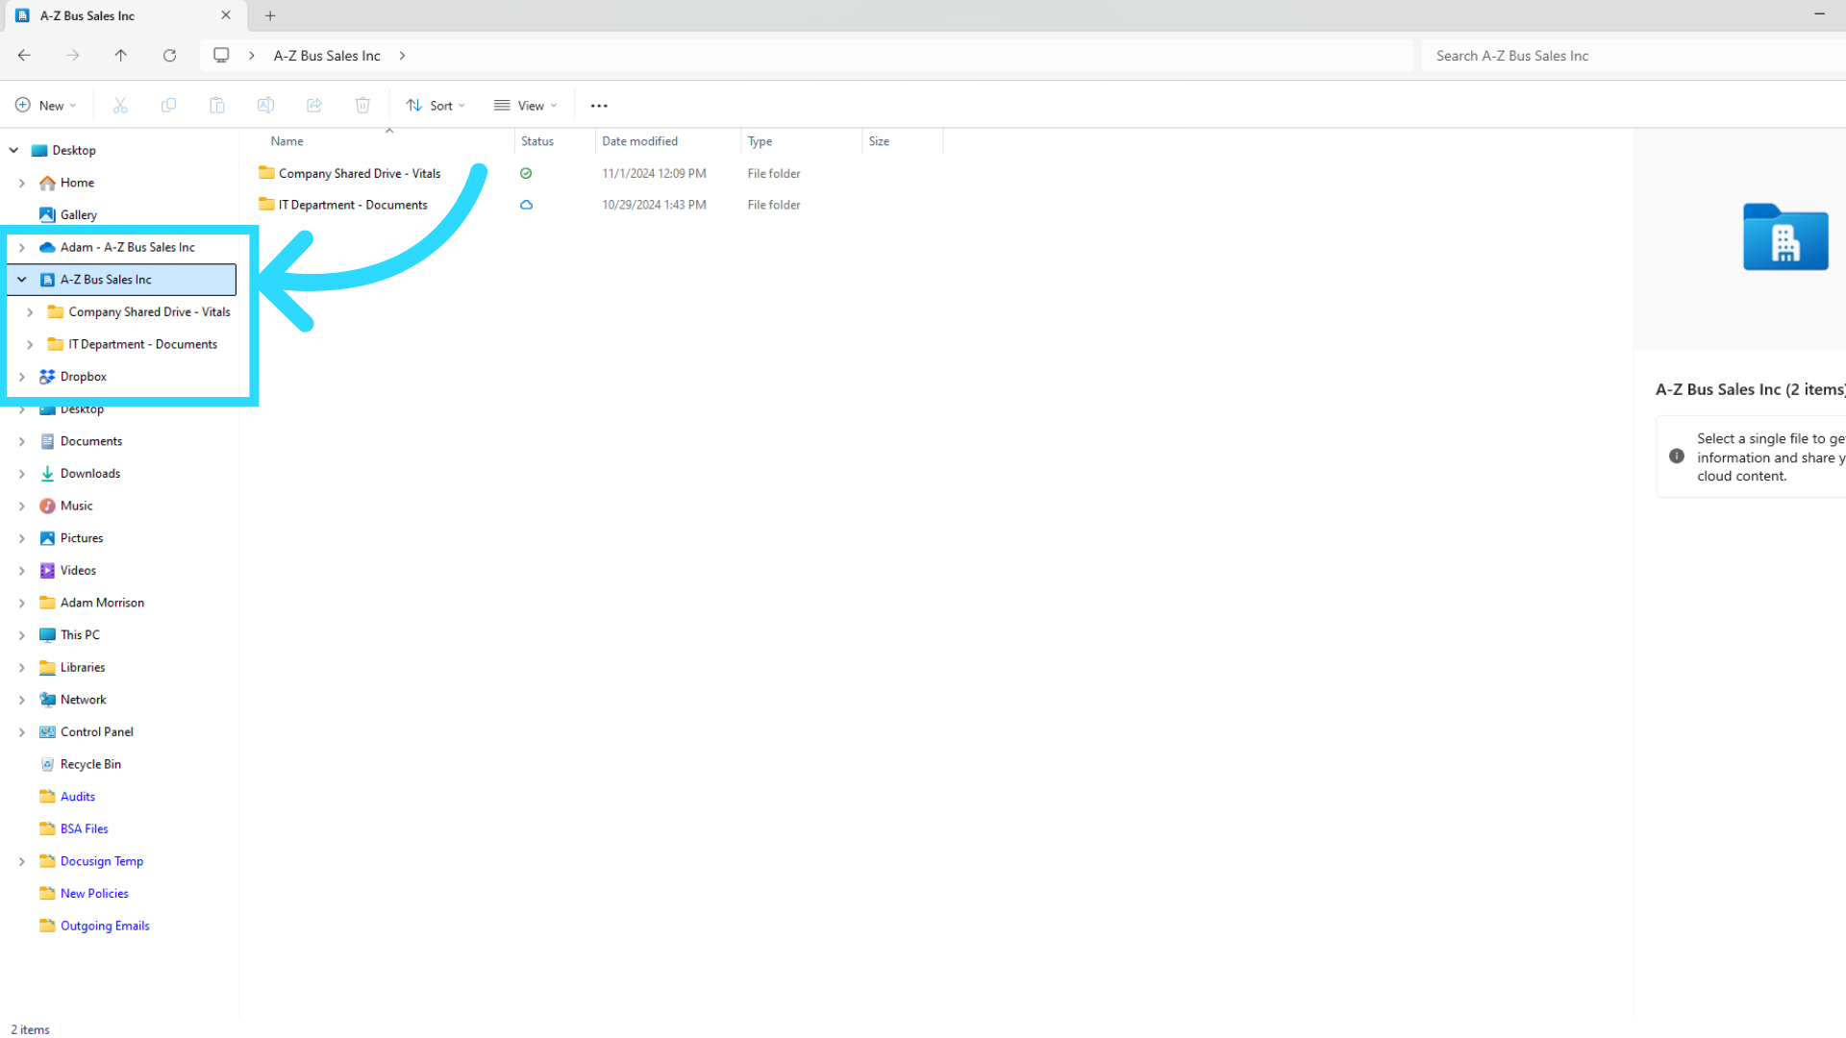Click chevron after A-Z Bus Sales Inc breadcrumb
1846x1038 pixels.
pos(402,56)
